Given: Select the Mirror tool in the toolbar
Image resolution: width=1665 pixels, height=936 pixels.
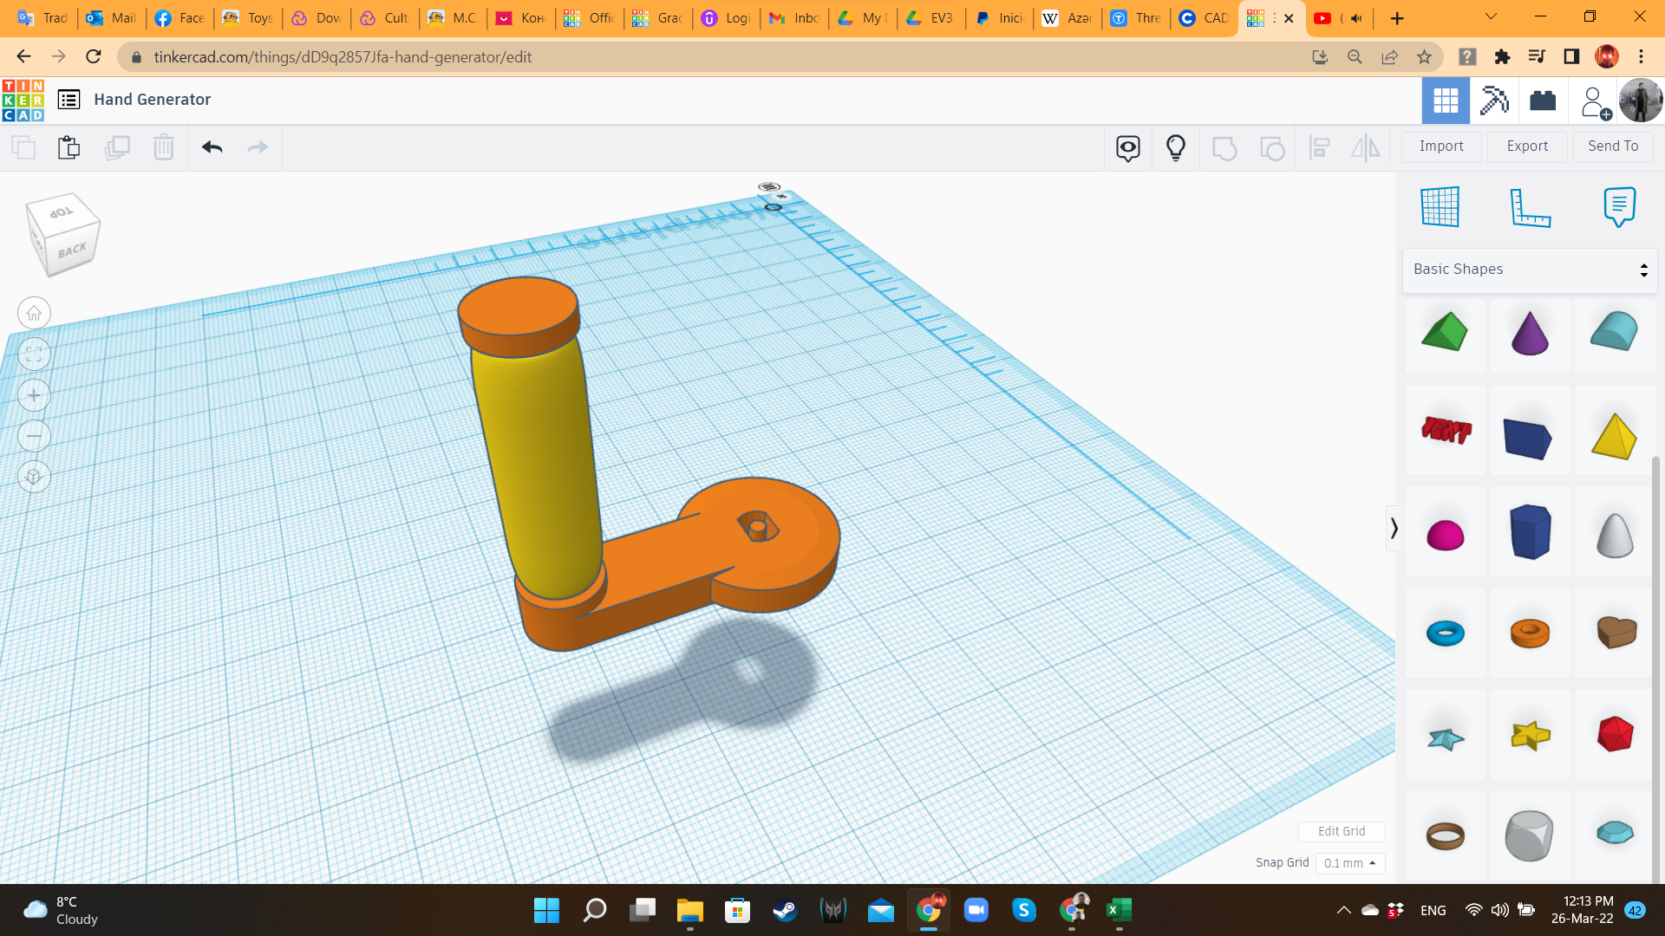Looking at the screenshot, I should coord(1365,147).
